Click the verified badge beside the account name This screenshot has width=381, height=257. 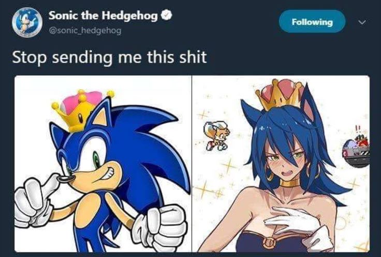(167, 15)
